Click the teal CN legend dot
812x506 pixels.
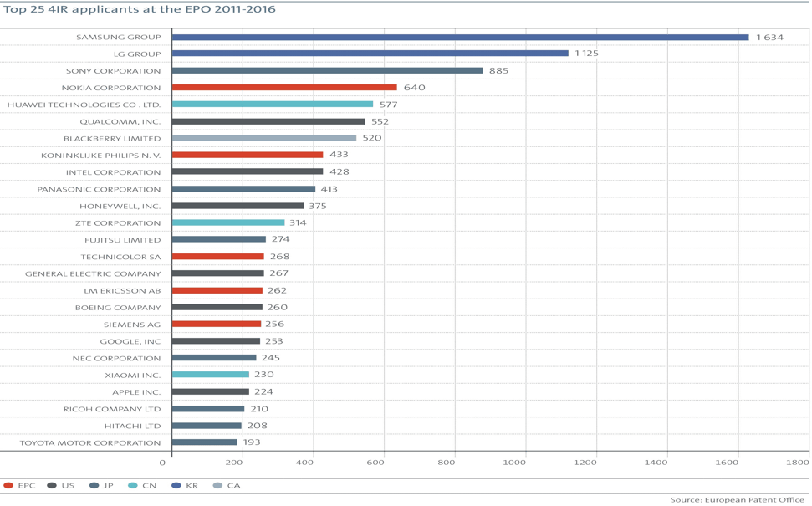pyautogui.click(x=133, y=486)
